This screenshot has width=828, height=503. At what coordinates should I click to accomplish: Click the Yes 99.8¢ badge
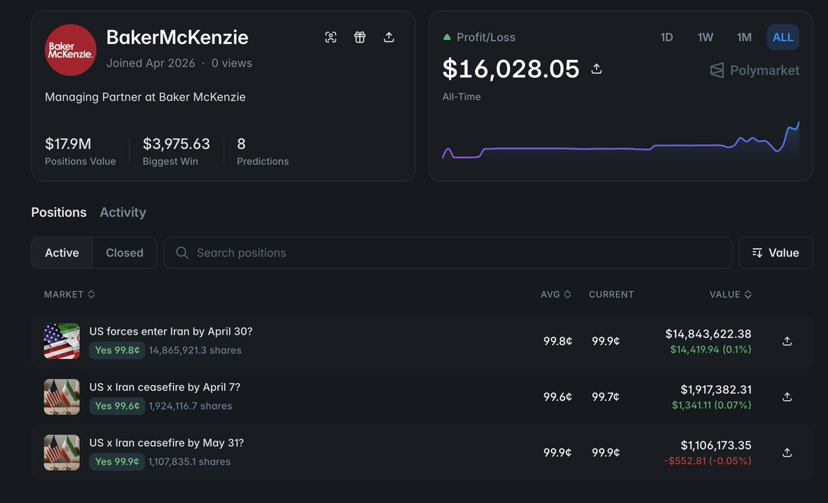coord(117,350)
